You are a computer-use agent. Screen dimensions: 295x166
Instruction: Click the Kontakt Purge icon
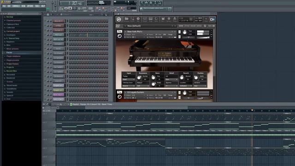coord(175,19)
